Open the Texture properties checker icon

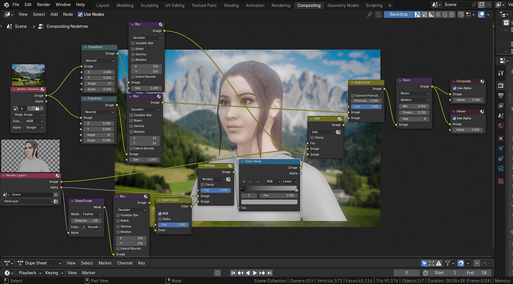[x=500, y=181]
